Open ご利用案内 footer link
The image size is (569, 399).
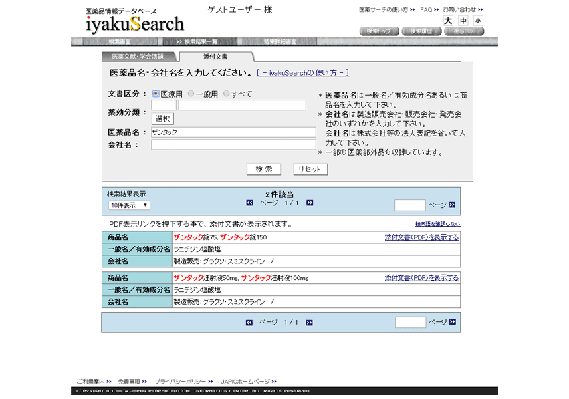[94, 382]
